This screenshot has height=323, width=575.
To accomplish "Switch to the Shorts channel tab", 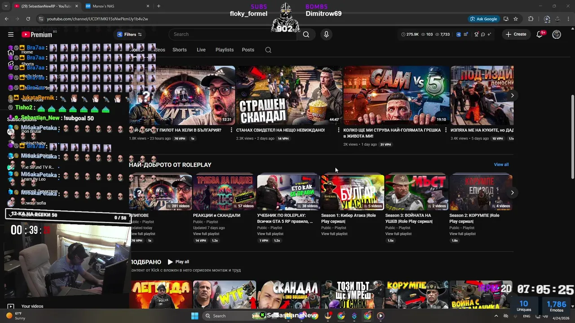I will coord(179,50).
